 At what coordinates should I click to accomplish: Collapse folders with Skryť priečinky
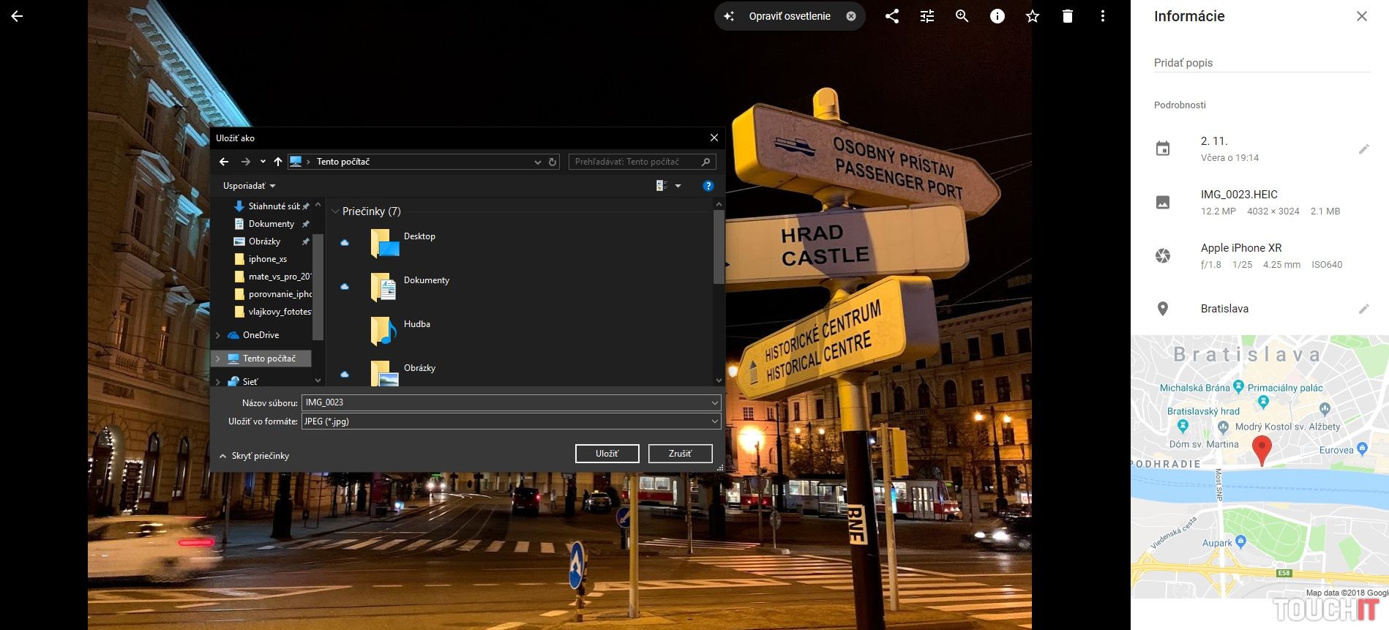[254, 456]
